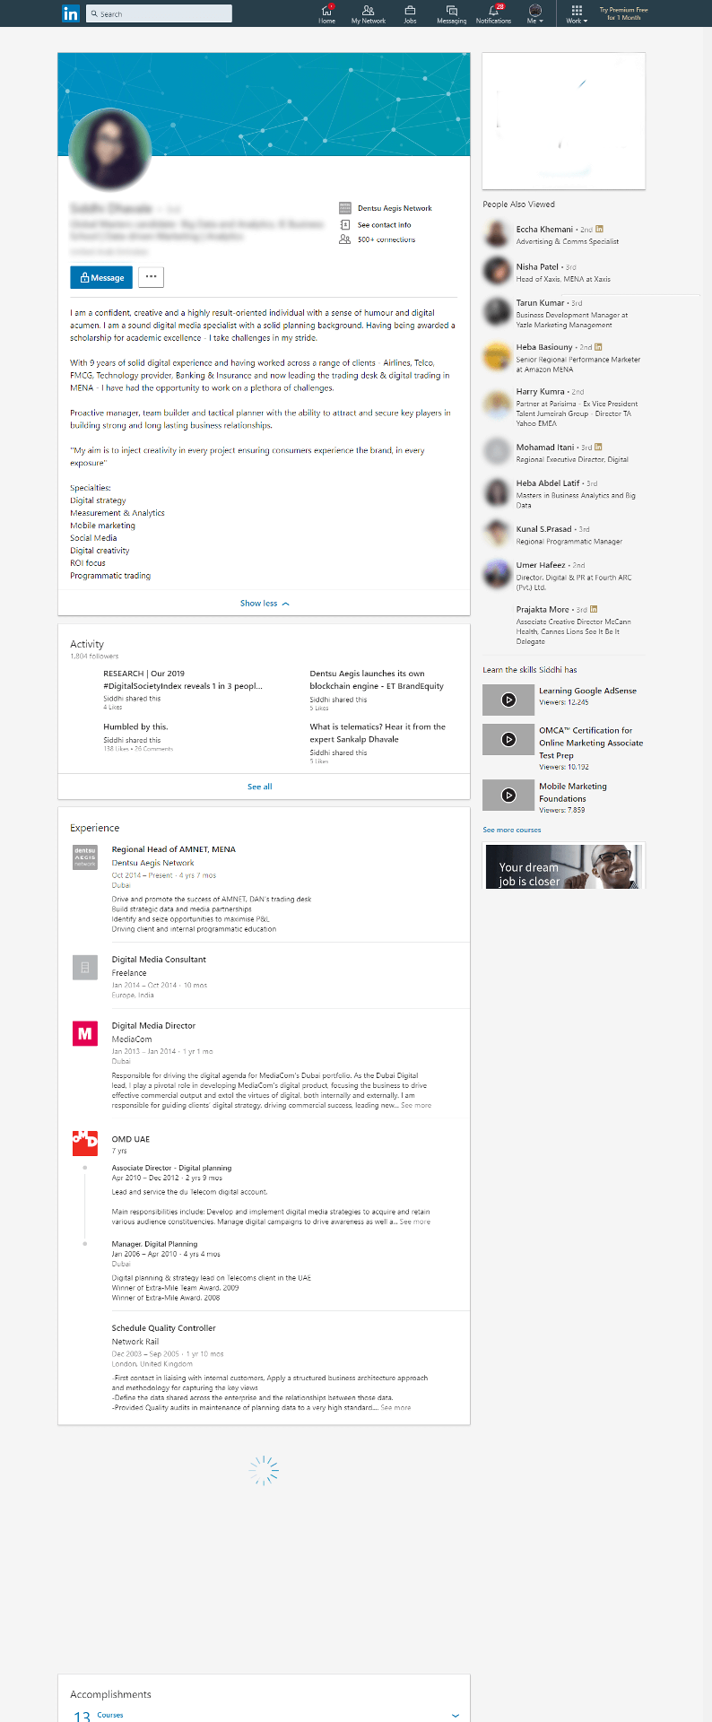
Task: Open Eccha Khemani's profile thumbnail
Action: point(497,234)
